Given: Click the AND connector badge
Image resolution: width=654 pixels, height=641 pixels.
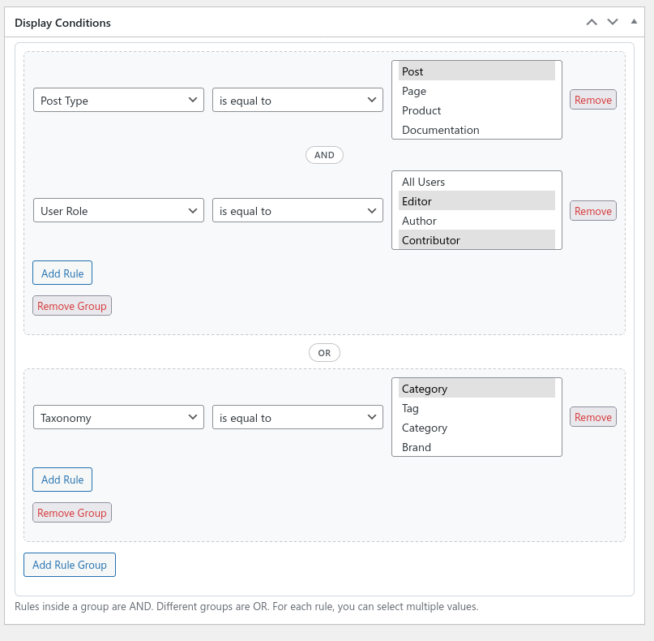Looking at the screenshot, I should (324, 155).
